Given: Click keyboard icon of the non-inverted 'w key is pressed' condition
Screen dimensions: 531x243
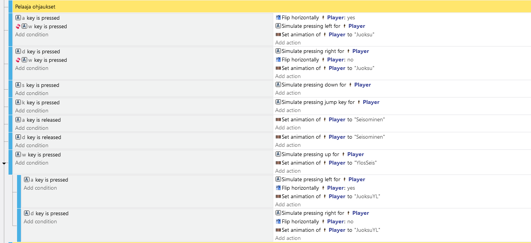Looking at the screenshot, I should click(18, 155).
